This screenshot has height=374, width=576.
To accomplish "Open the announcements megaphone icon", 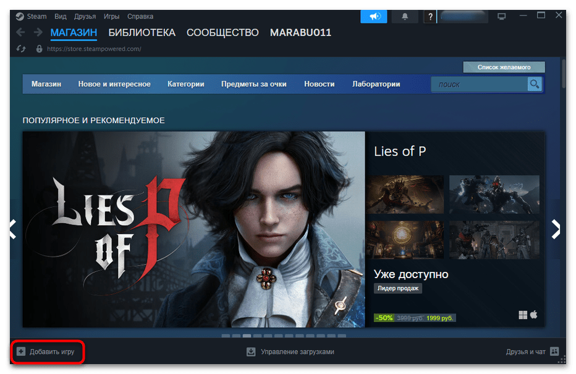I will click(374, 16).
